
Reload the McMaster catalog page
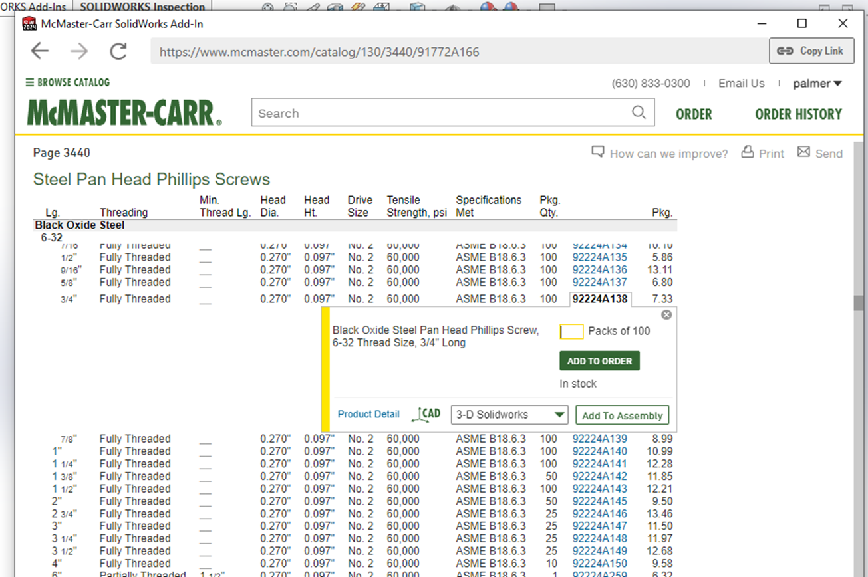click(118, 51)
